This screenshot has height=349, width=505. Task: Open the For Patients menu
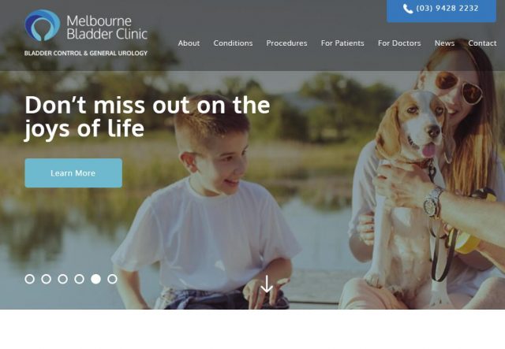(x=342, y=43)
